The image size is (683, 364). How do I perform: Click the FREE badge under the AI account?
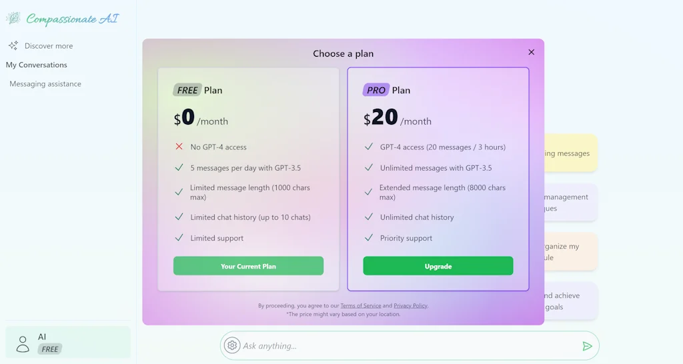point(50,349)
